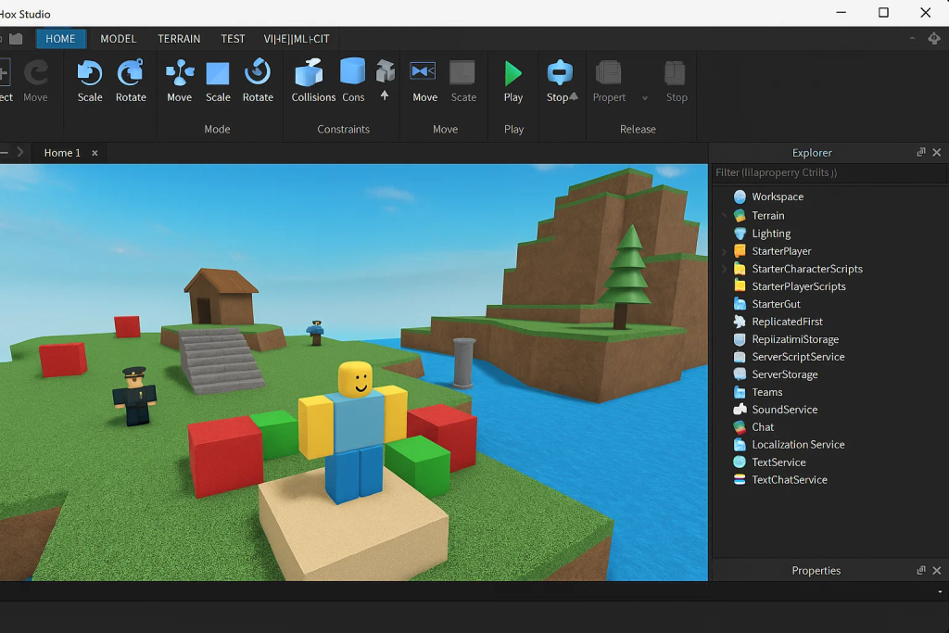The height and width of the screenshot is (633, 949).
Task: Click the Rotate tool left of the Mode group
Action: pos(131,81)
